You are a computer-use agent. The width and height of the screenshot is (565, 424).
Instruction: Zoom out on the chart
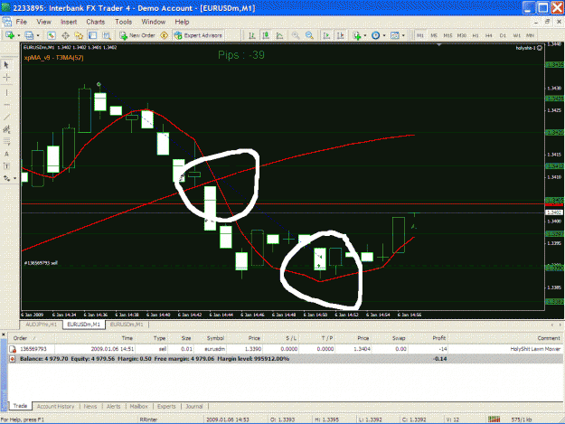309,35
